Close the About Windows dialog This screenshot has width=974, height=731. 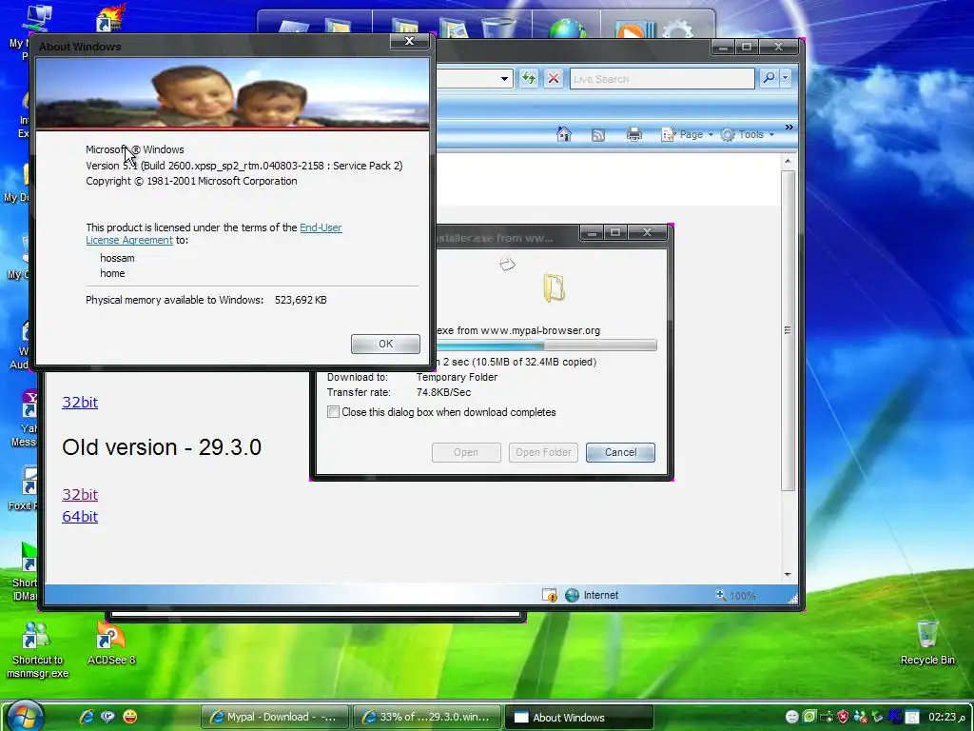click(409, 41)
